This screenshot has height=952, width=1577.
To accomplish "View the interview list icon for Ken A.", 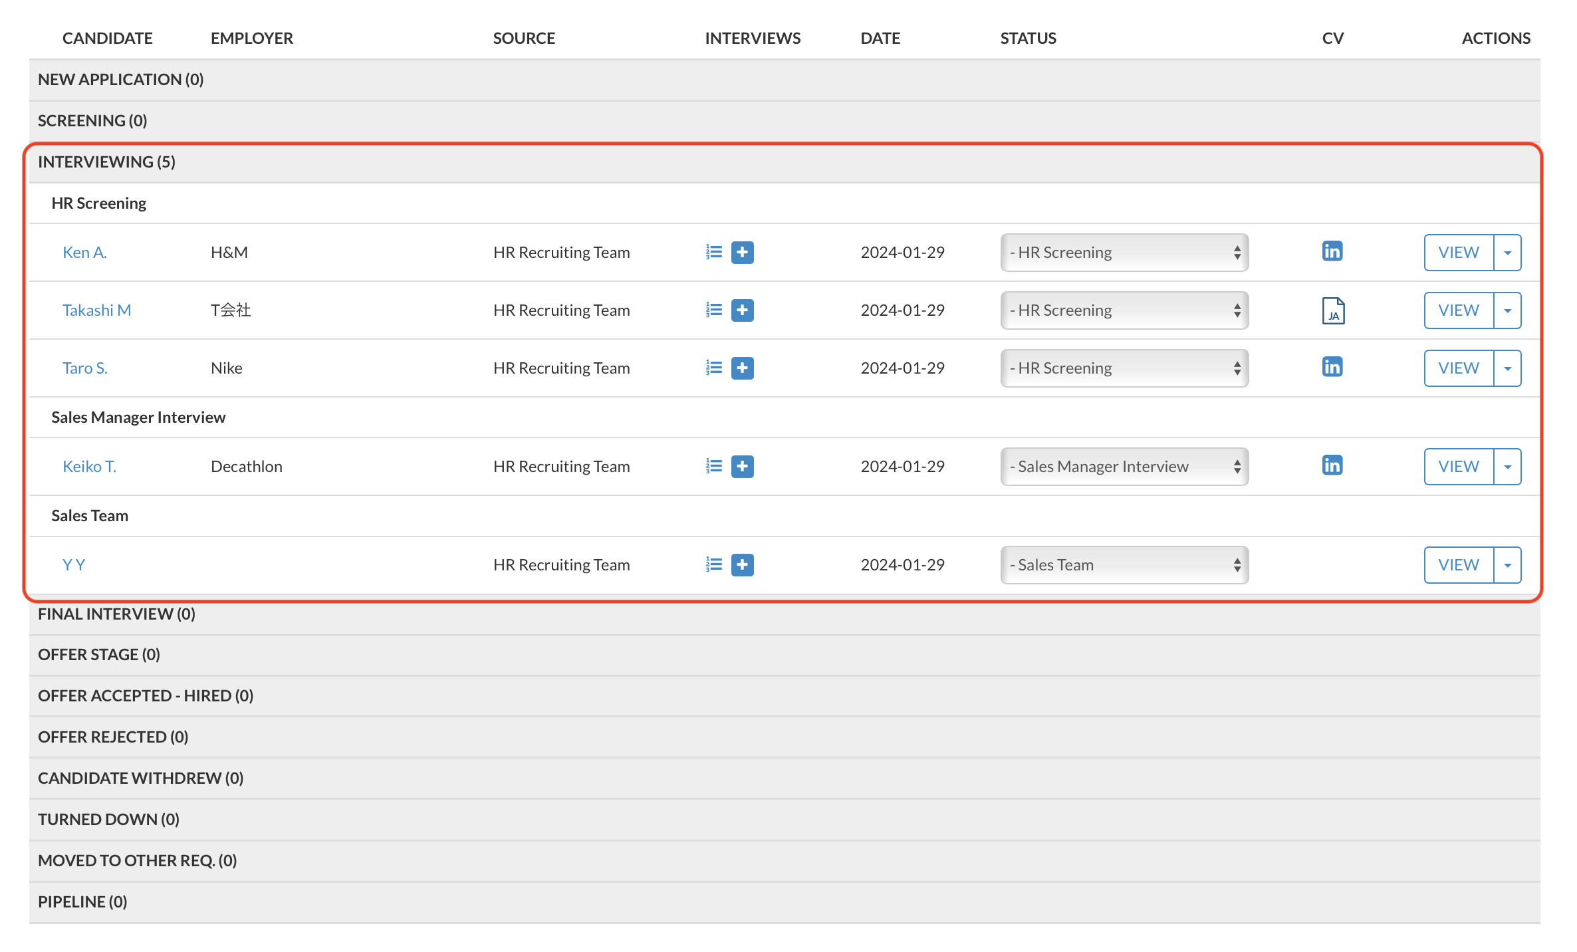I will point(714,252).
